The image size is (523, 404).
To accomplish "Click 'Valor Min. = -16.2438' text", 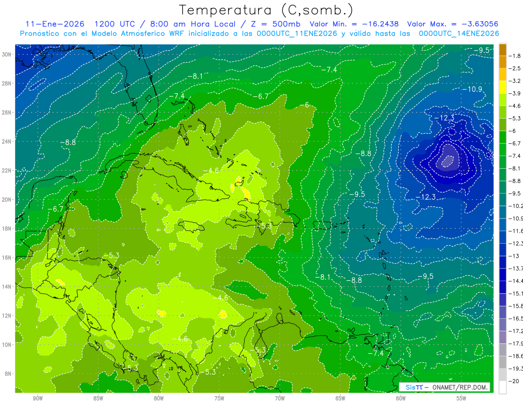I will pyautogui.click(x=355, y=24).
